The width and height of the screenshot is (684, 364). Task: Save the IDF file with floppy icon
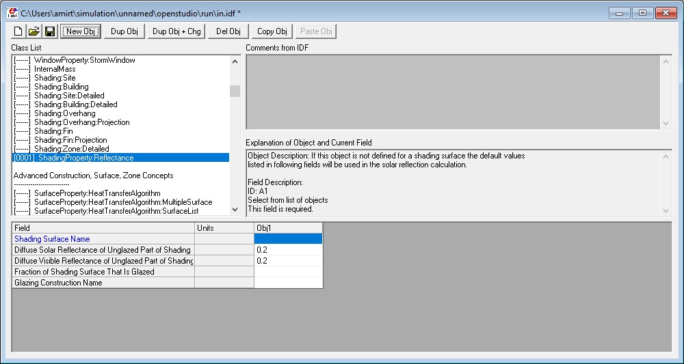pos(50,31)
